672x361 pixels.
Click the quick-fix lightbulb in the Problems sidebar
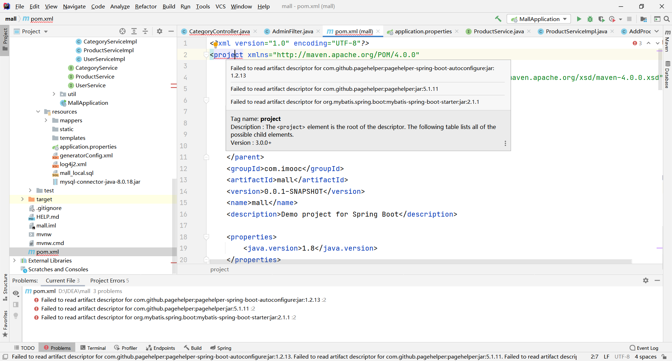point(16,316)
